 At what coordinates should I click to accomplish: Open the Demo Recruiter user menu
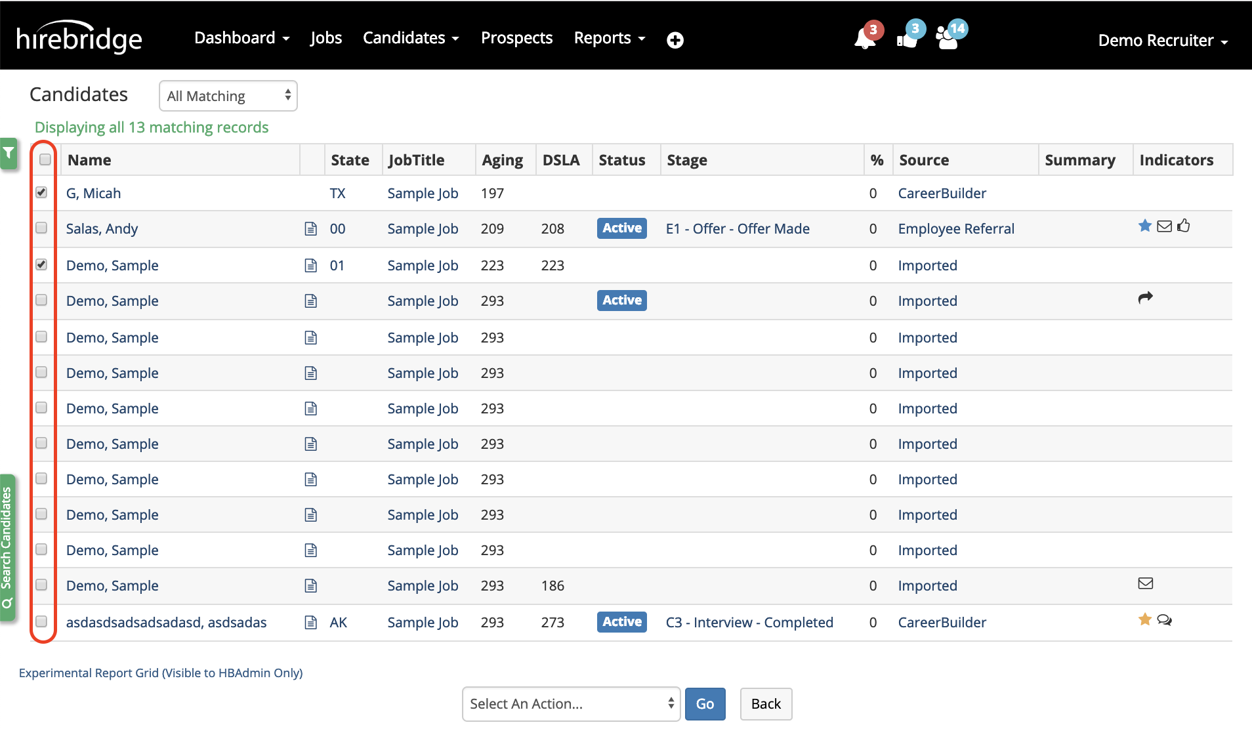pos(1162,40)
